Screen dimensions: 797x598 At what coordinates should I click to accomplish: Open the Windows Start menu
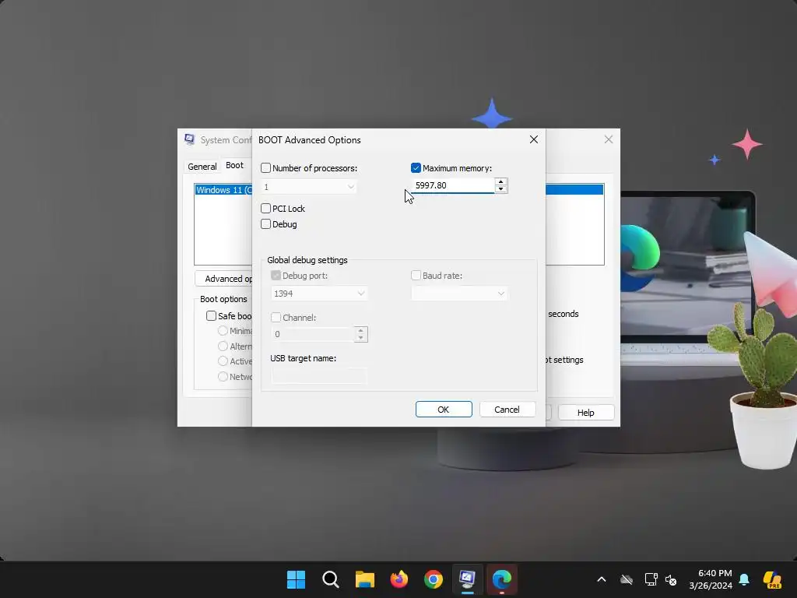point(296,579)
